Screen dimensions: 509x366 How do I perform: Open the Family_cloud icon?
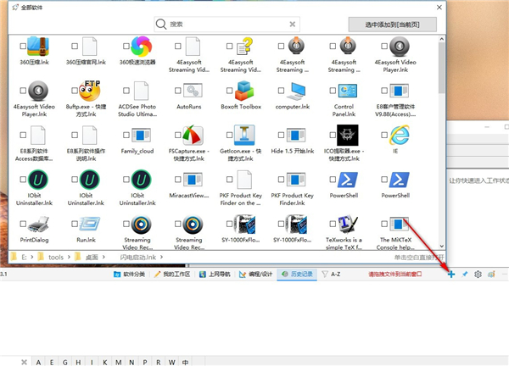(x=141, y=136)
